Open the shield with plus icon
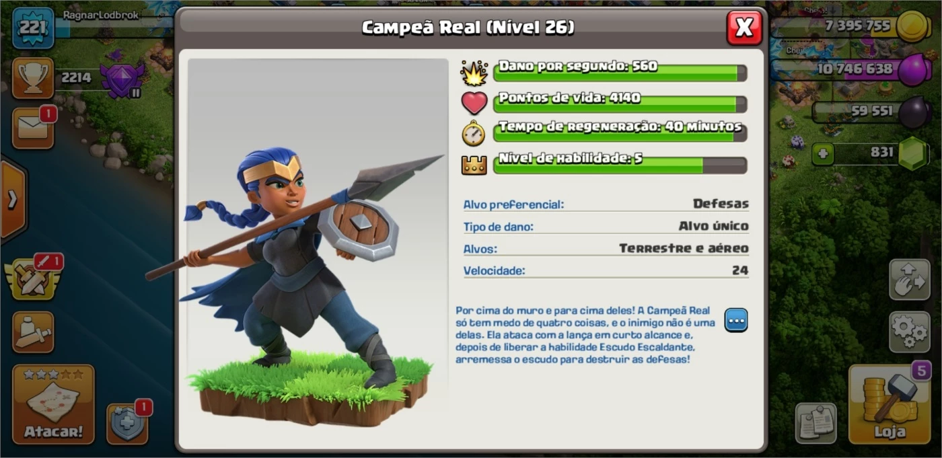The height and width of the screenshot is (458, 942). click(127, 424)
